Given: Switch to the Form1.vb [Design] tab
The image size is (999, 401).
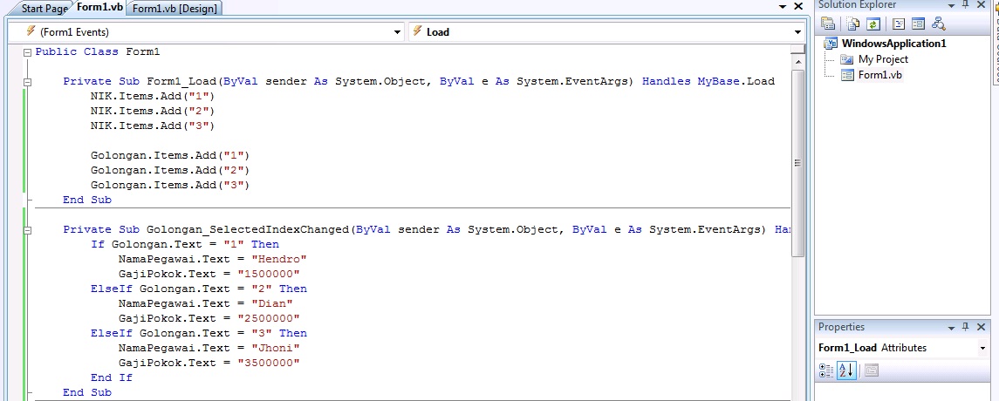Looking at the screenshot, I should pos(174,8).
